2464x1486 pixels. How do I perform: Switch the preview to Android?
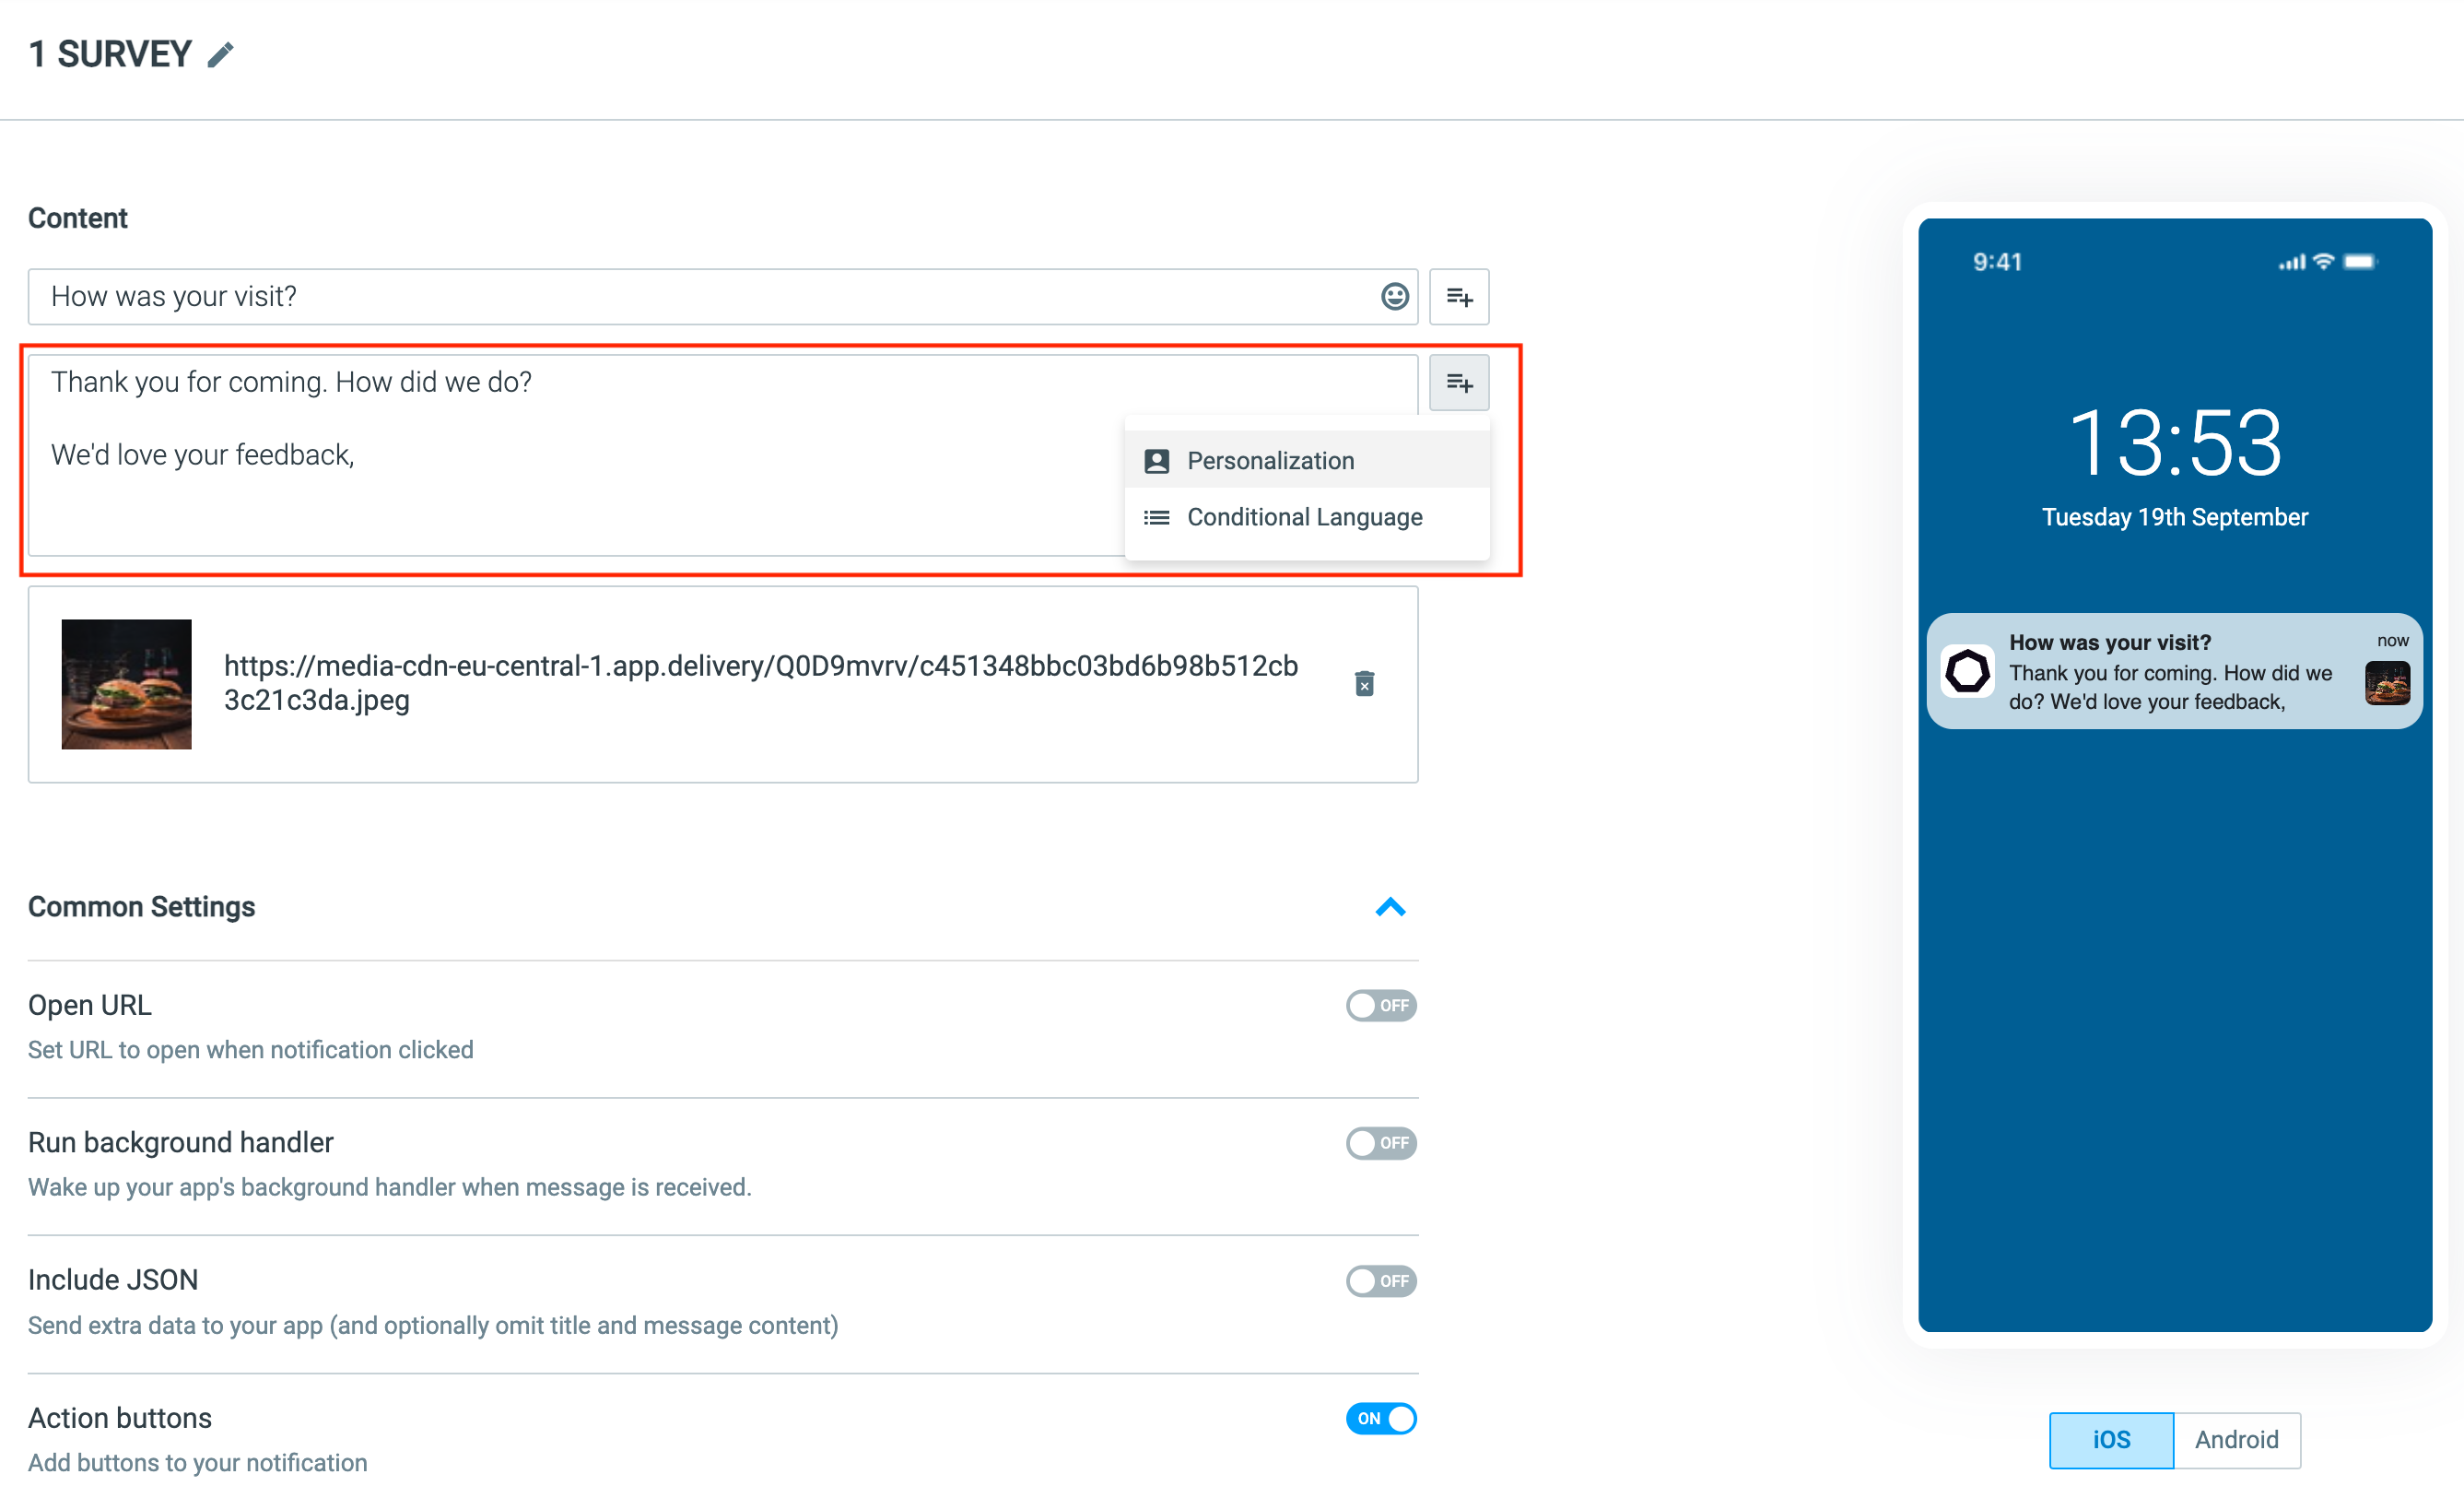point(2237,1440)
